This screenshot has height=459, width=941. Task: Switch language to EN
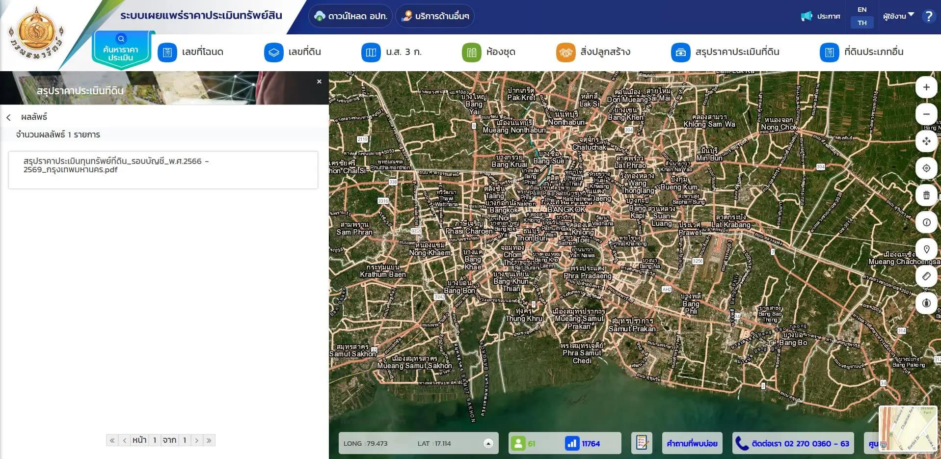[x=862, y=9]
